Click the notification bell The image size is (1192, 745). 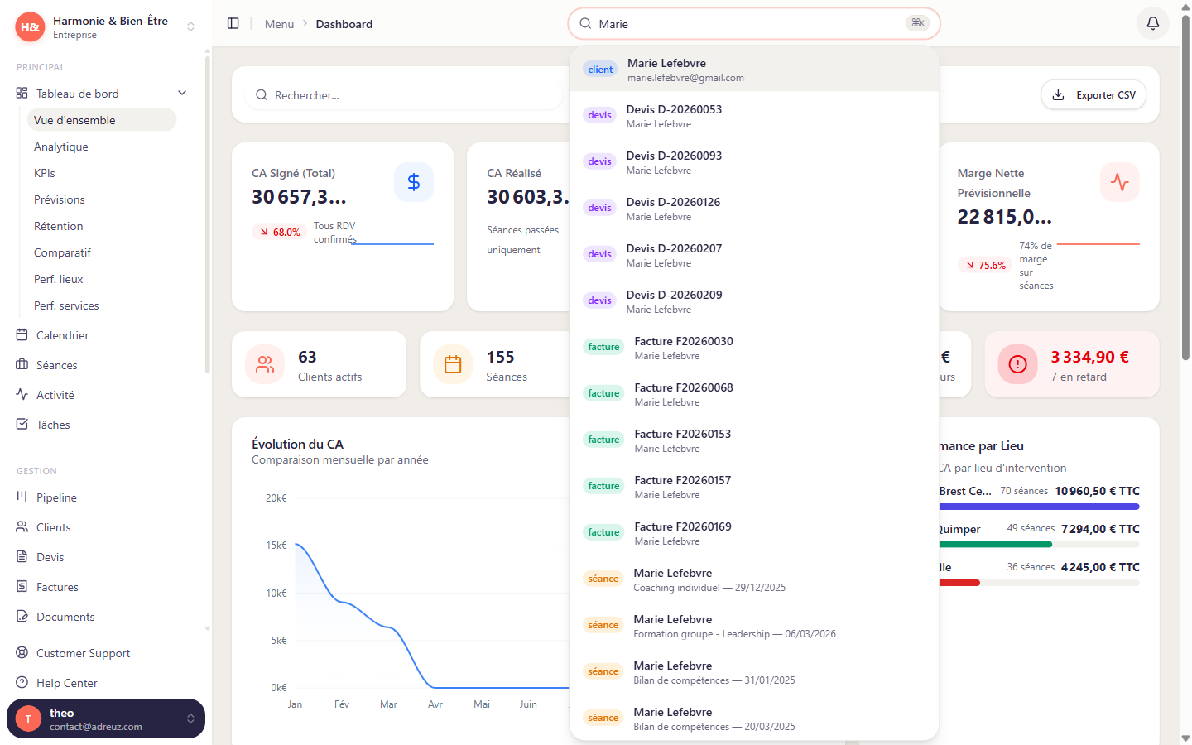[x=1152, y=23]
